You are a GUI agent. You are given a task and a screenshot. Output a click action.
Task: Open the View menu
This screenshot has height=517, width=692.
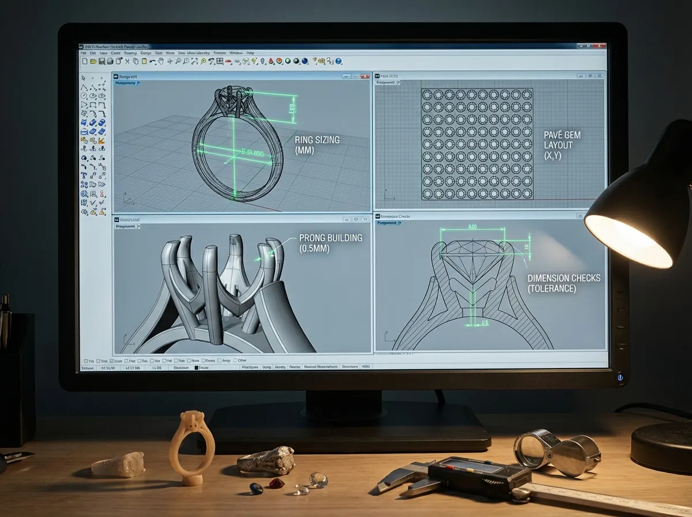pos(104,53)
